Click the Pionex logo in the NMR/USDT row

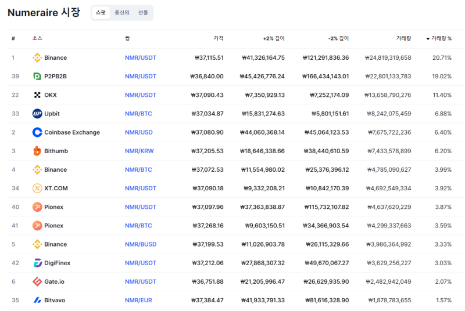point(37,207)
